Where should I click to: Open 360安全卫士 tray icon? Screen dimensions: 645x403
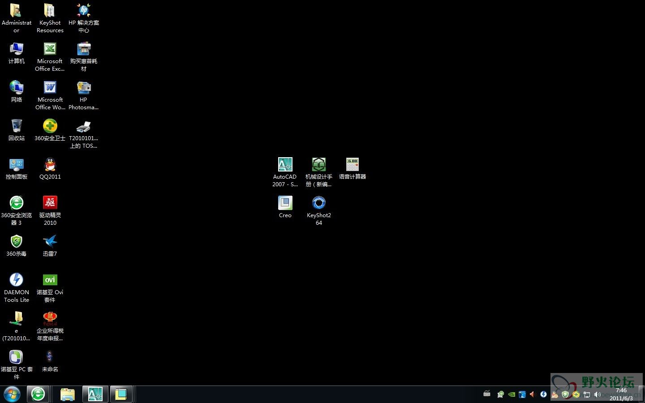pos(576,394)
